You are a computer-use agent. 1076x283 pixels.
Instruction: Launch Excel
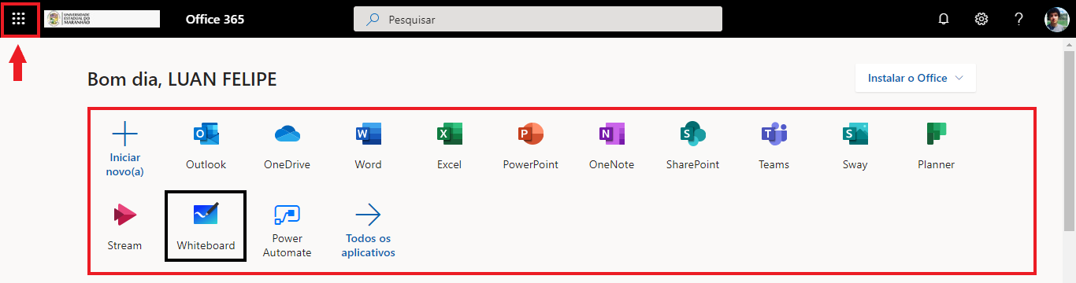point(449,145)
